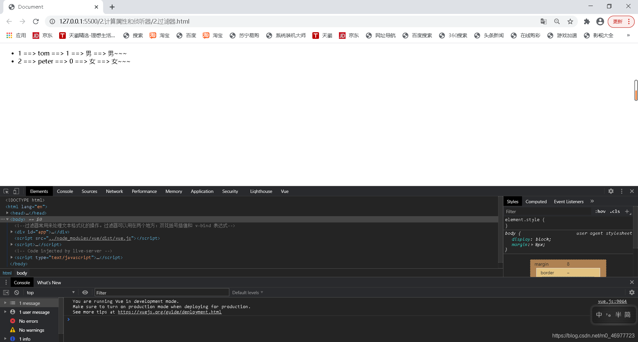Toggle the console sidebar icon
Viewport: 638px width, 342px height.
pos(6,293)
